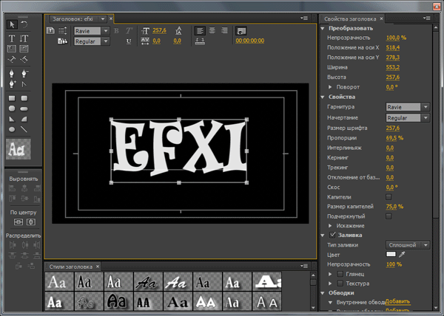Click Добавить next to Внутренние обводки

pos(397,301)
